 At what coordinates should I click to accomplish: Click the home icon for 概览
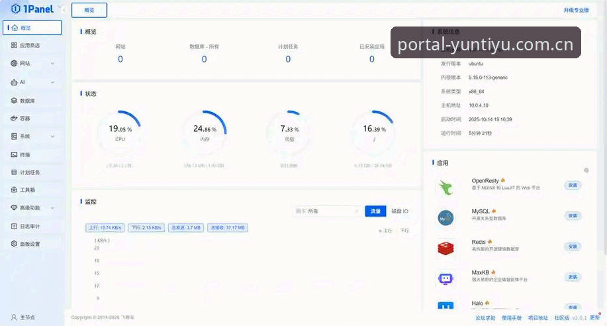coord(15,28)
